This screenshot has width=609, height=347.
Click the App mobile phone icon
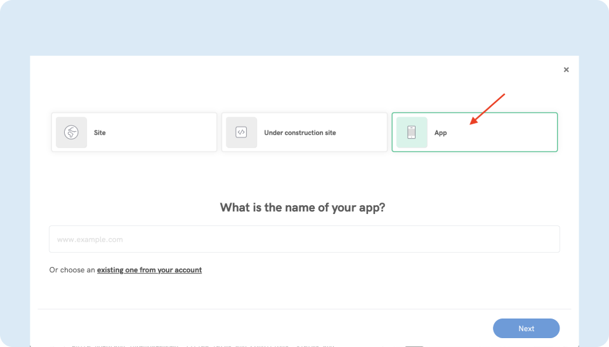coord(412,132)
